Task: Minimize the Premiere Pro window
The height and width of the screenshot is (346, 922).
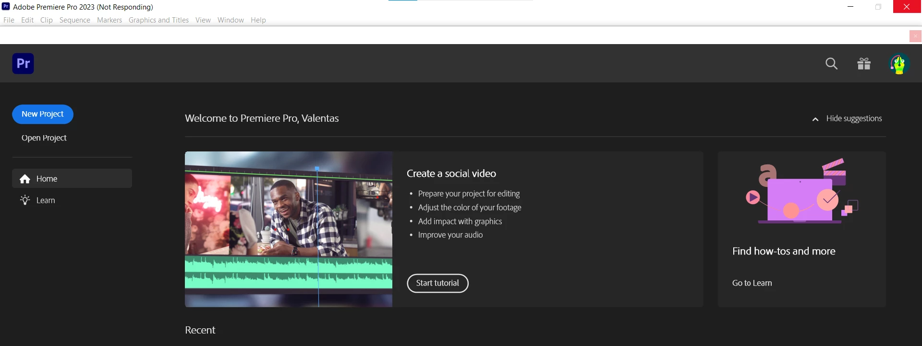Action: (x=850, y=7)
